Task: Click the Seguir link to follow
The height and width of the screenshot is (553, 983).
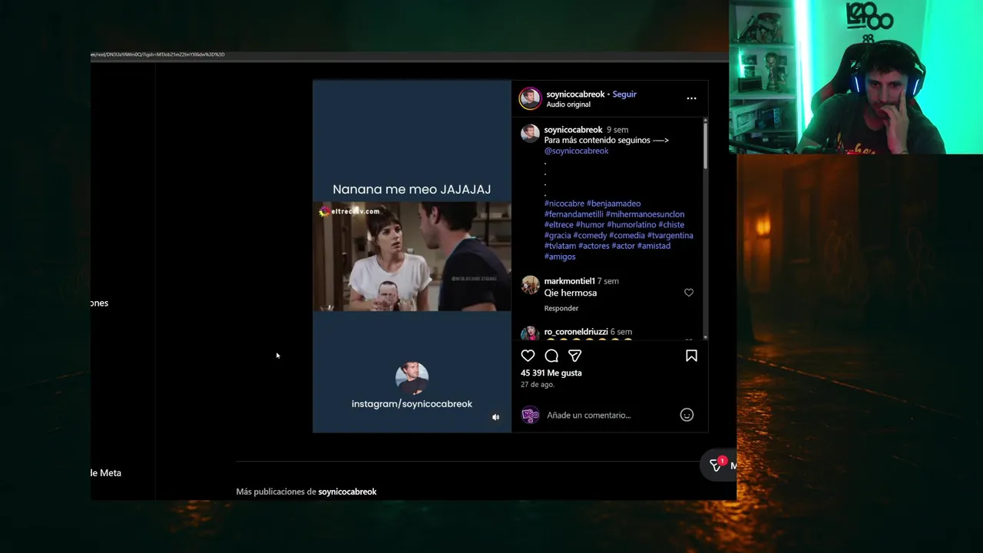Action: click(624, 94)
